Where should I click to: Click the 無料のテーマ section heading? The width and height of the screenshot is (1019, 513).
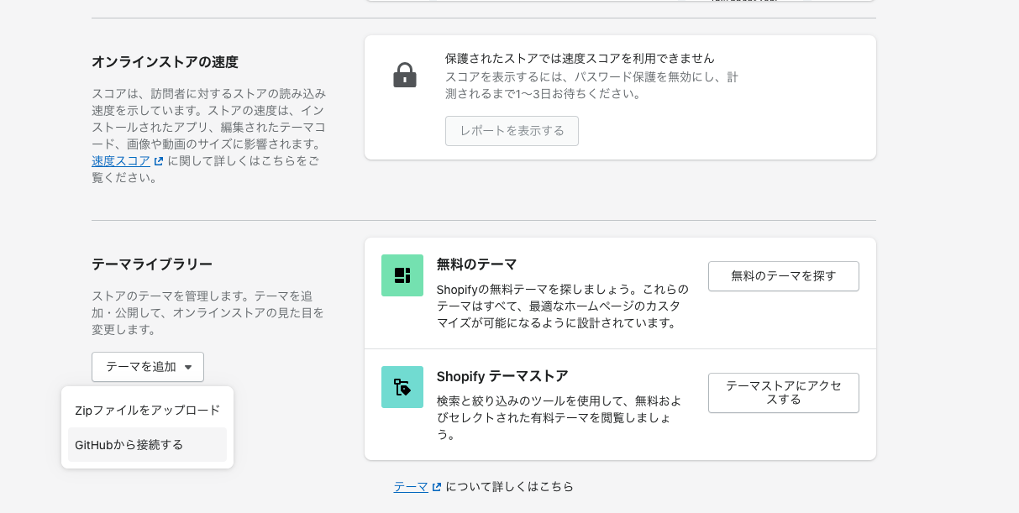477,264
